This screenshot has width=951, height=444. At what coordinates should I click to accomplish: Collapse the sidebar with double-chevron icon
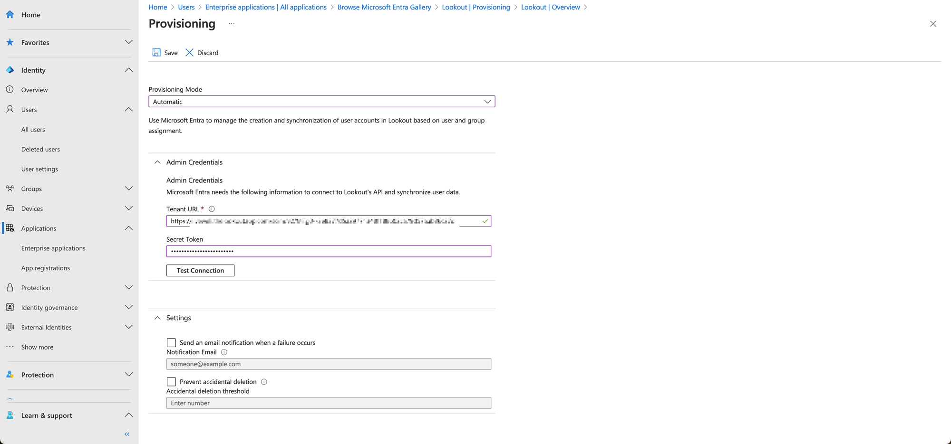click(x=127, y=434)
